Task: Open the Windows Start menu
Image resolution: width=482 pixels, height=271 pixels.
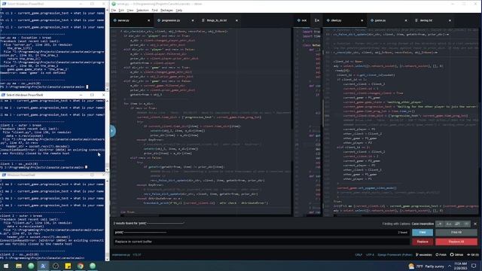Action: 6,266
